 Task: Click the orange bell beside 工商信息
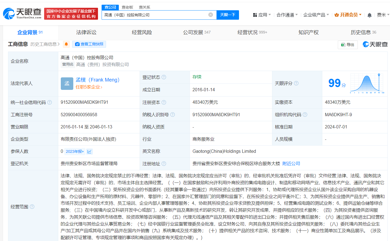(x=66, y=44)
